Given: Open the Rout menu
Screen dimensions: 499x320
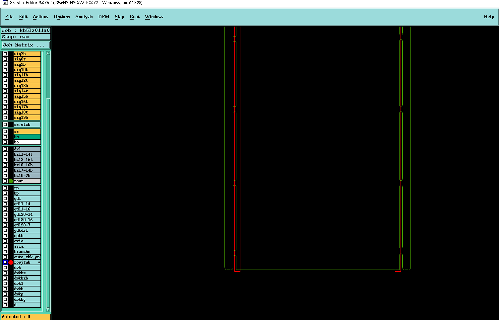Looking at the screenshot, I should (135, 17).
